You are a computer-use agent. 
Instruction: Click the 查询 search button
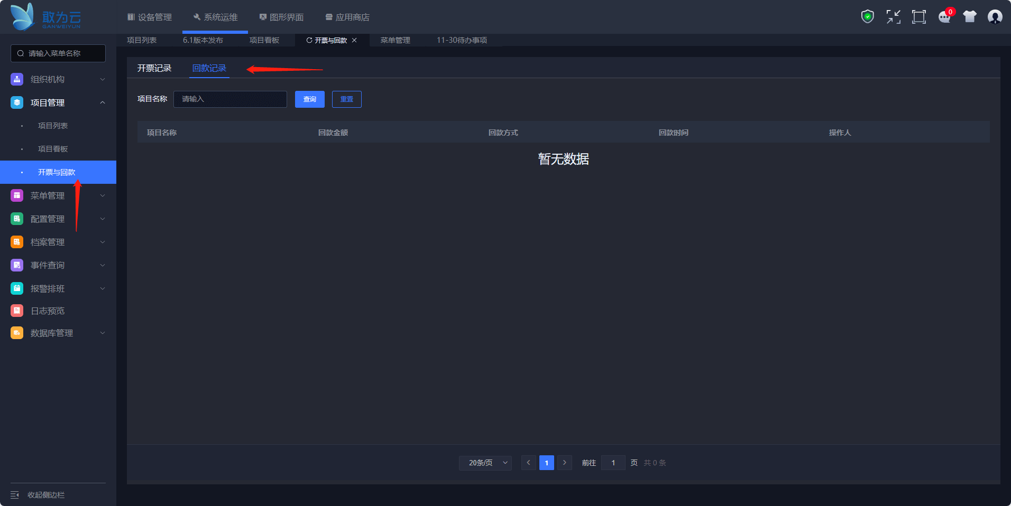coord(310,99)
